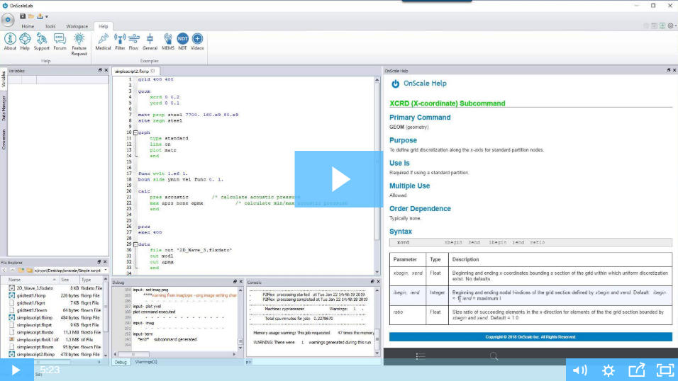Open the Forum icon in the ribbon

click(60, 42)
